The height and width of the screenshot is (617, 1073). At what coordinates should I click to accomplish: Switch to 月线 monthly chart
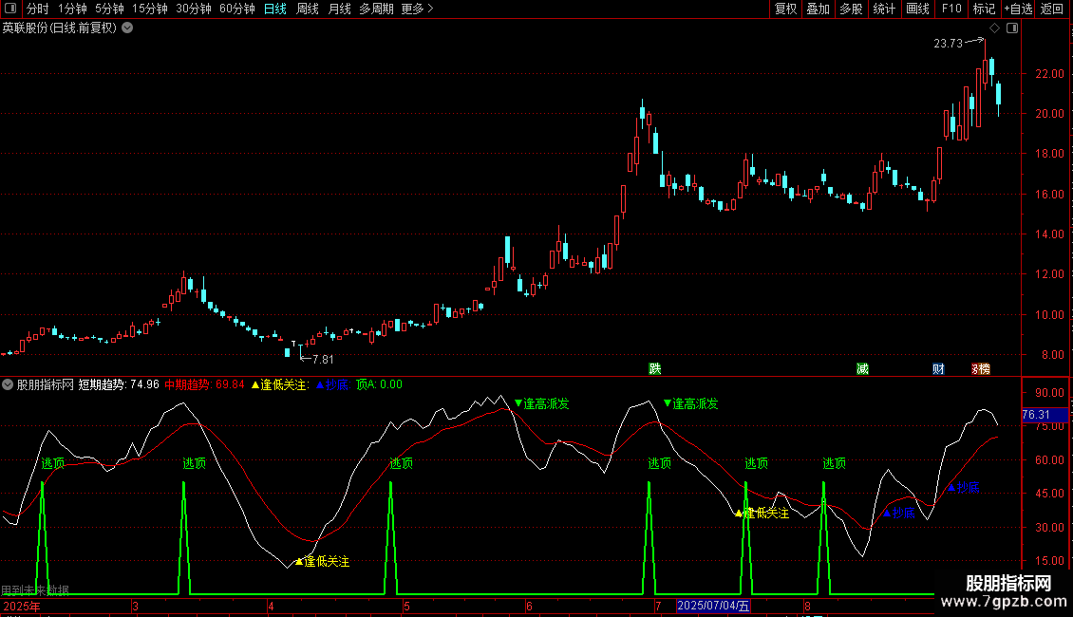point(339,9)
